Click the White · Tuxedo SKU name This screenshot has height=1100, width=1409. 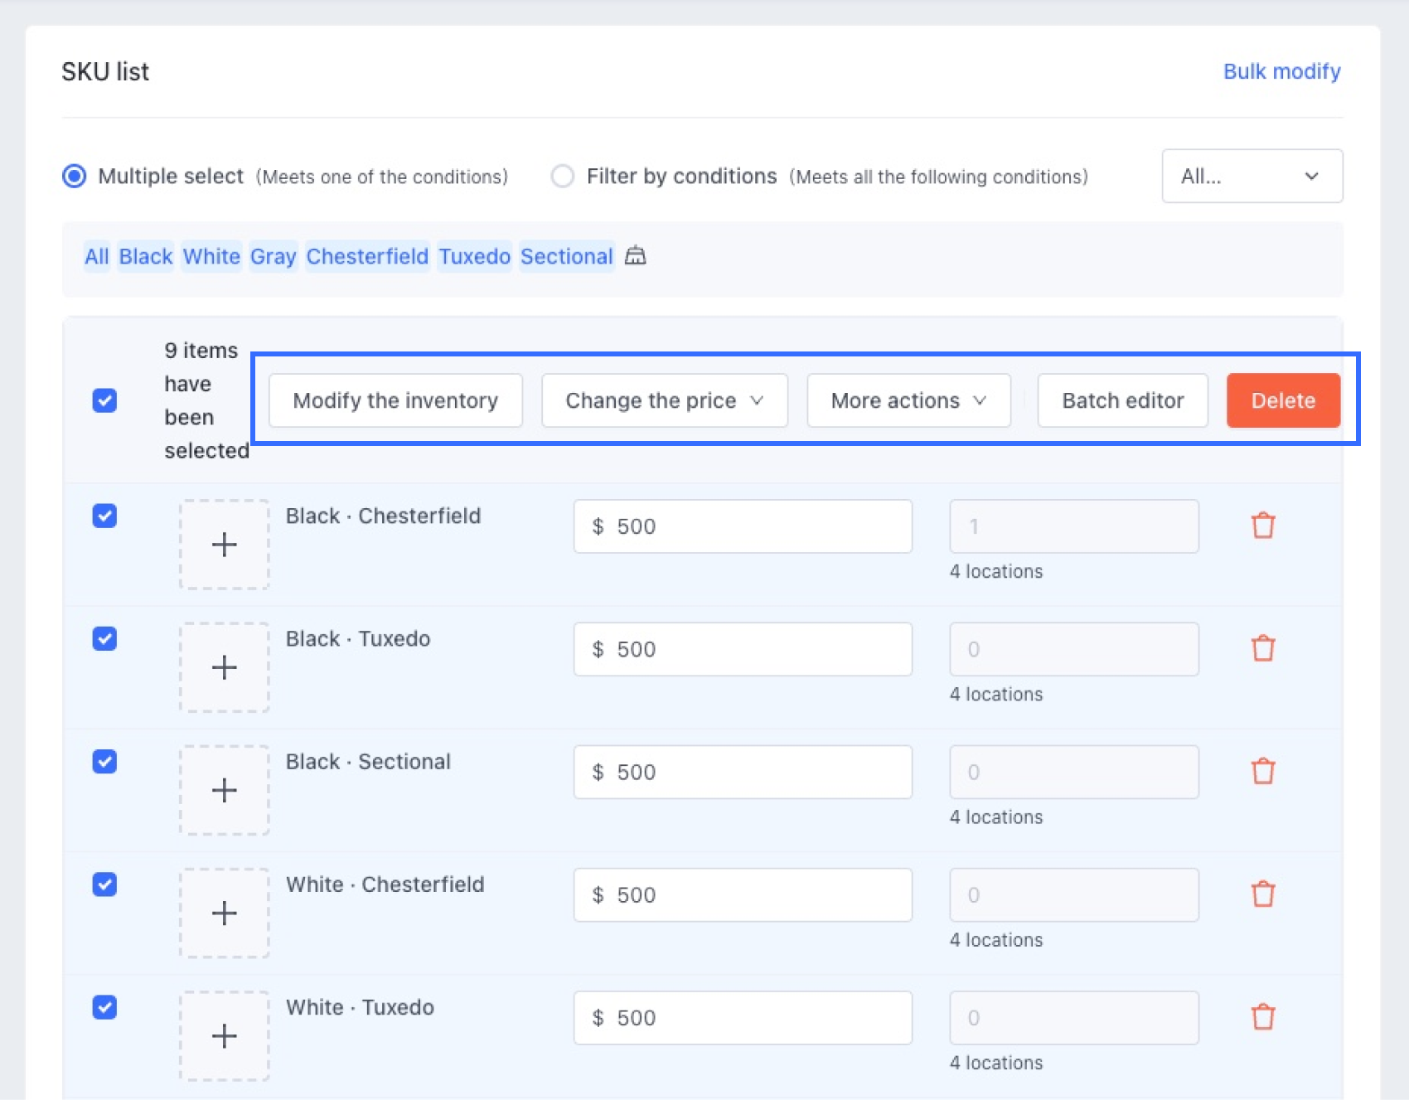click(360, 1007)
